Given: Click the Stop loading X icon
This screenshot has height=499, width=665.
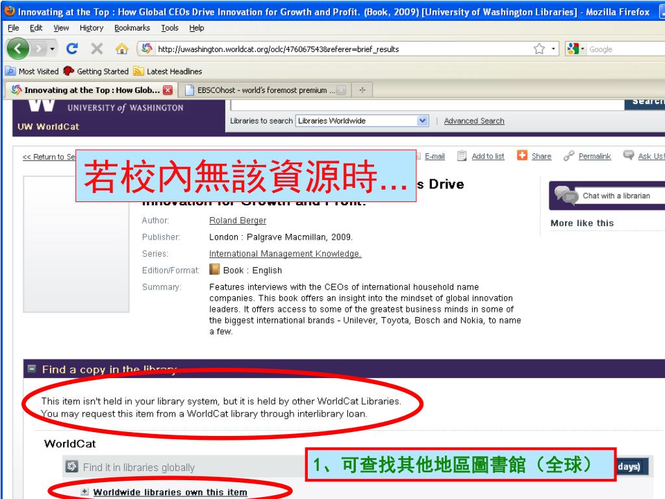Looking at the screenshot, I should [x=97, y=49].
